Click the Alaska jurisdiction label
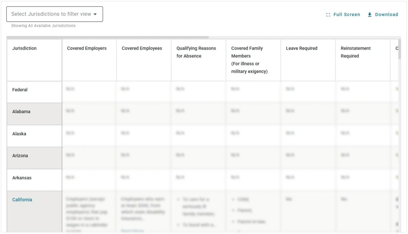 click(x=19, y=134)
